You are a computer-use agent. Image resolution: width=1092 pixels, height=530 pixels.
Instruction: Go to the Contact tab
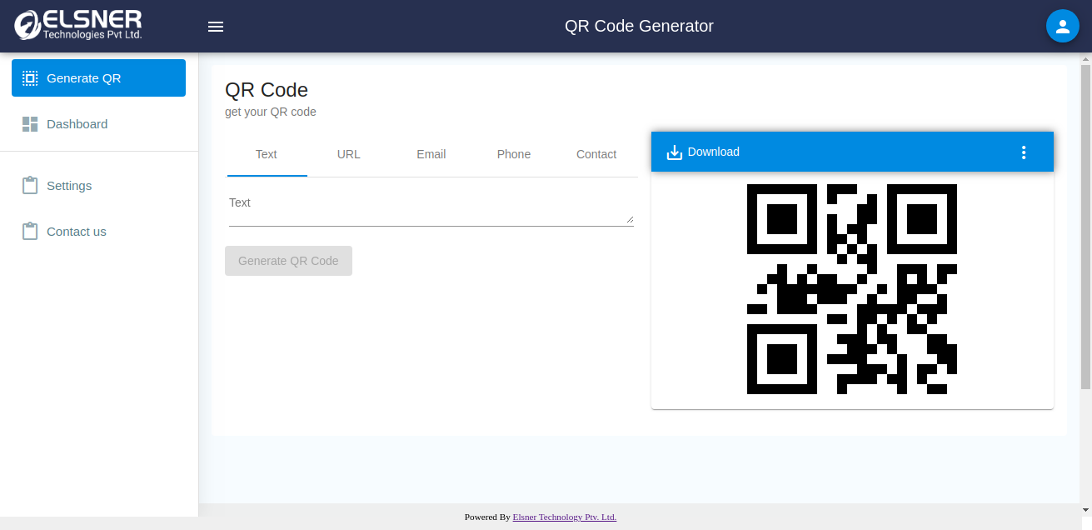pyautogui.click(x=596, y=154)
